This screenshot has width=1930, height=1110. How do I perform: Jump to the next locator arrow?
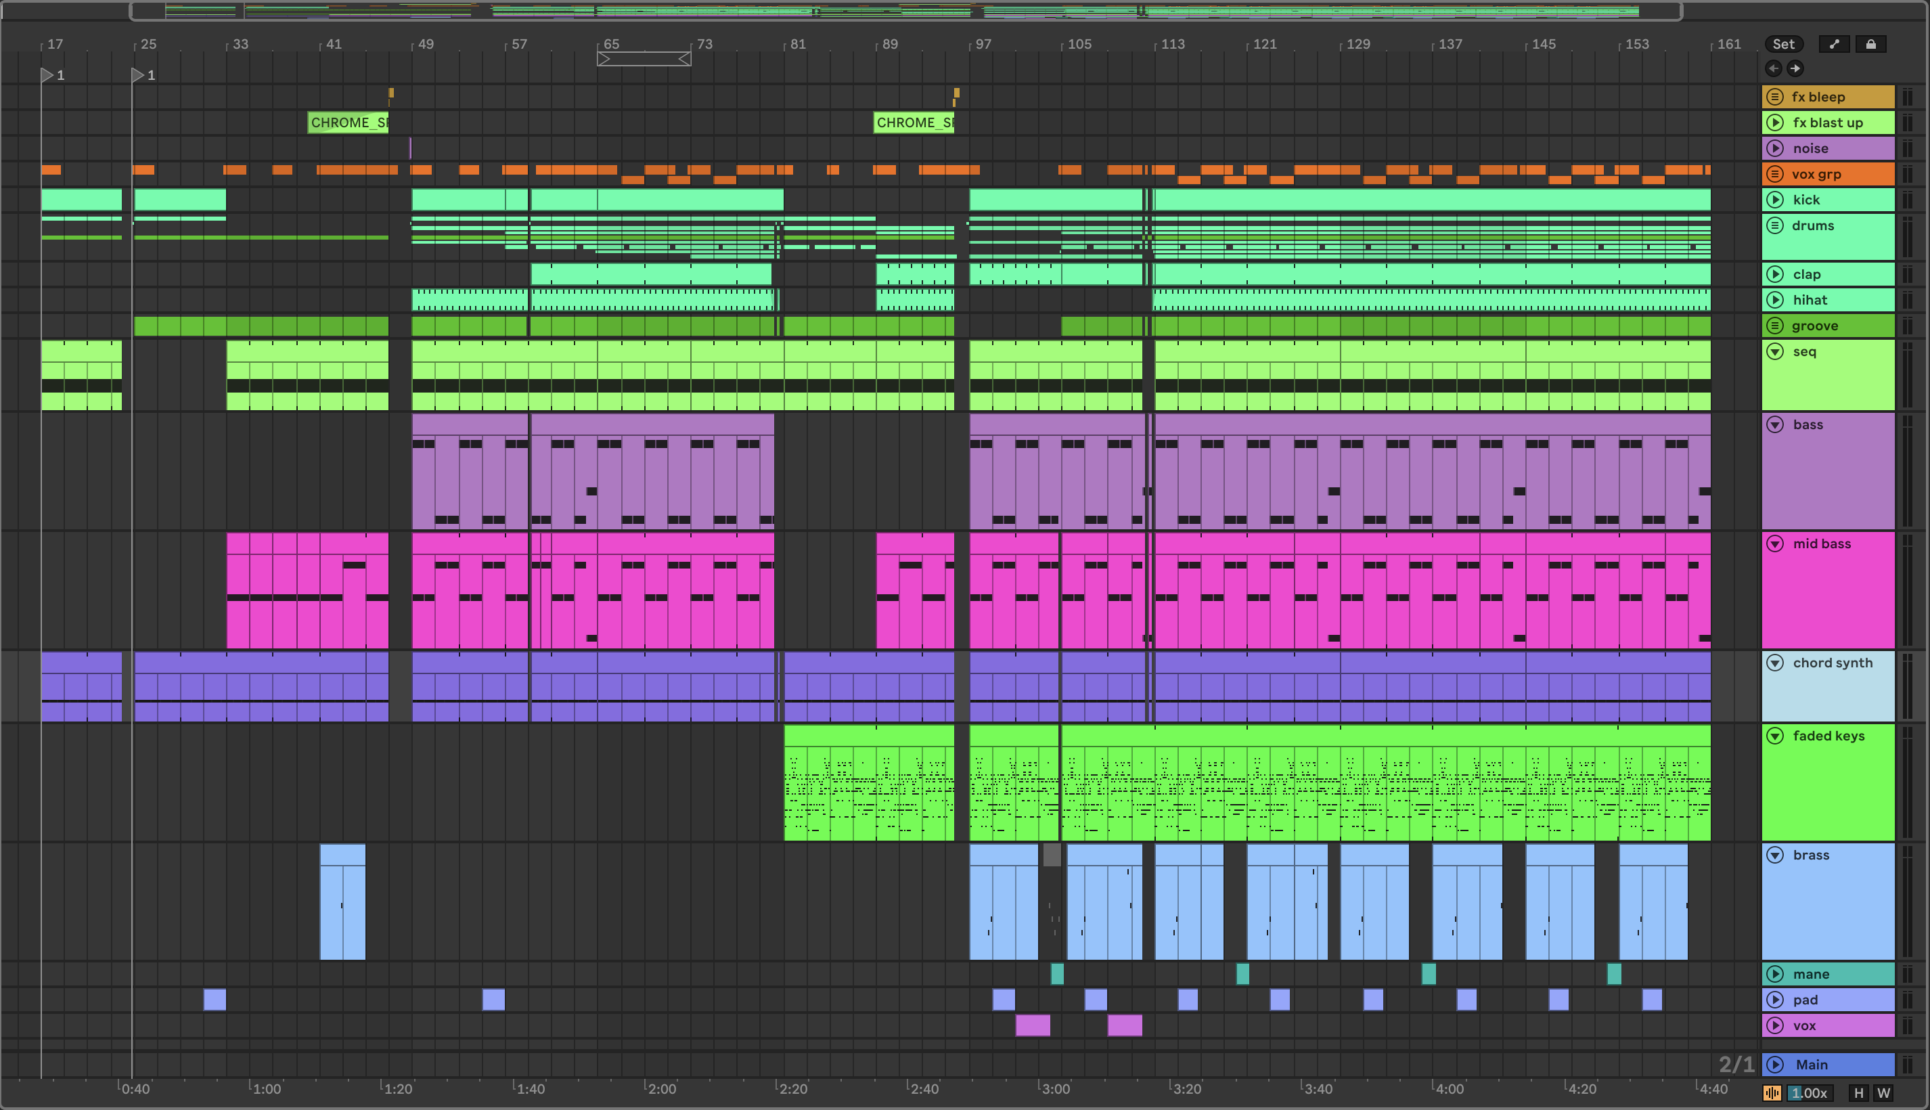(1795, 68)
